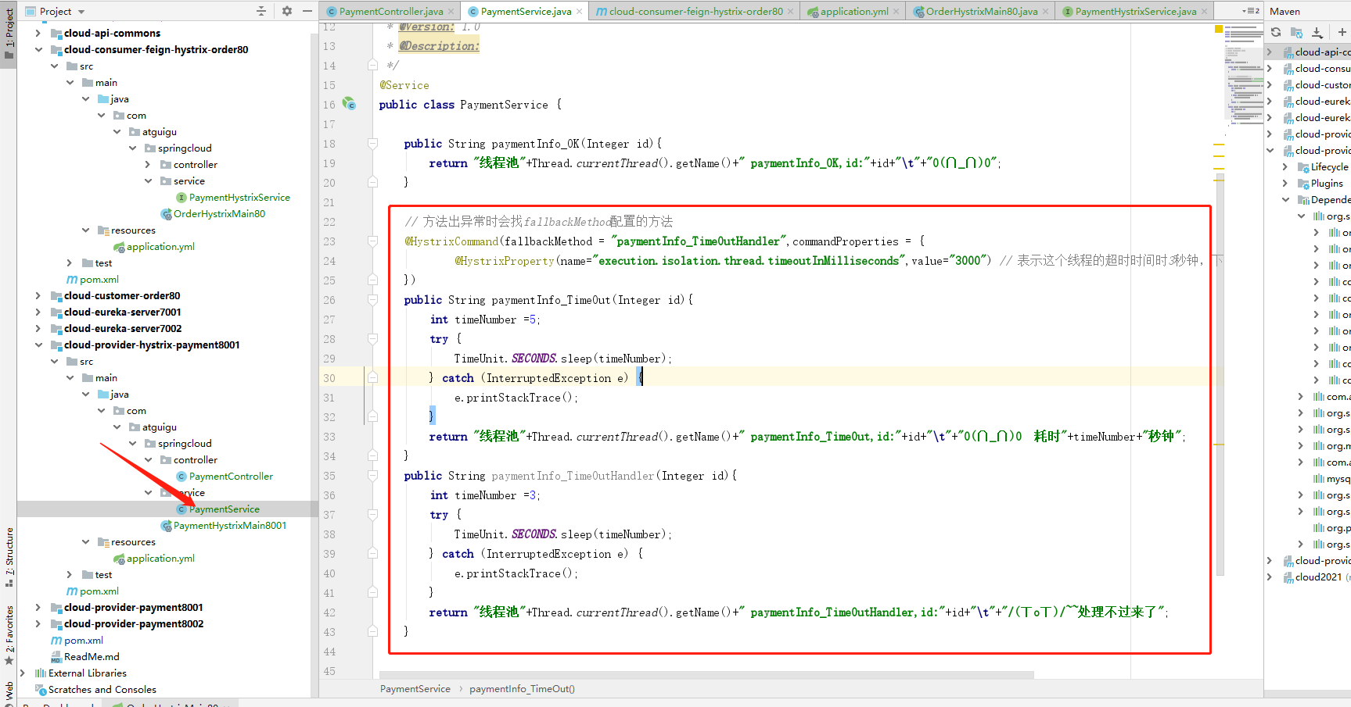
Task: Click paymentInfo_TimeOut() breadcrumb
Action: (x=522, y=689)
